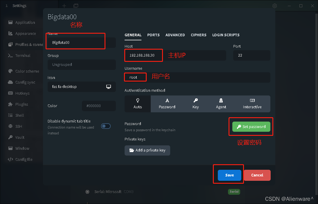The height and width of the screenshot is (204, 318).
Task: Click the Port input field
Action: pos(252,55)
